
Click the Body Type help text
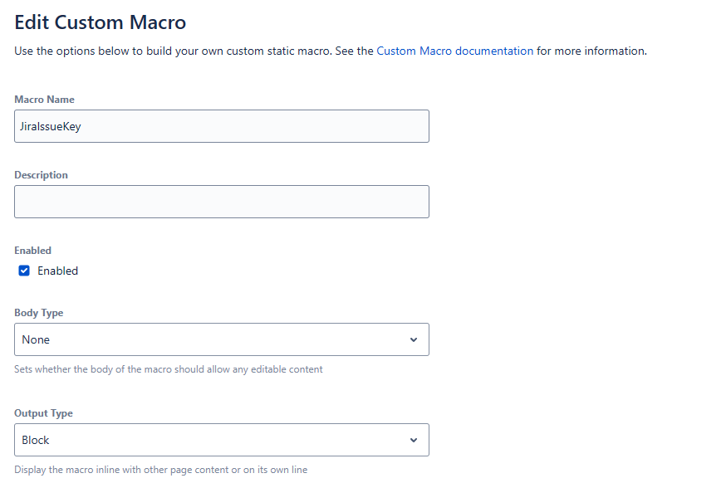(168, 369)
